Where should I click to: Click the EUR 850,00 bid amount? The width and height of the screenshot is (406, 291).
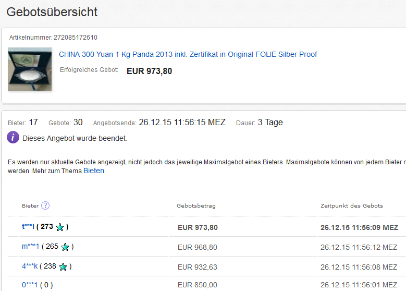(x=197, y=285)
